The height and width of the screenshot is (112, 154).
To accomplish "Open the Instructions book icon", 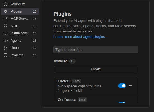I will [x=6, y=33].
